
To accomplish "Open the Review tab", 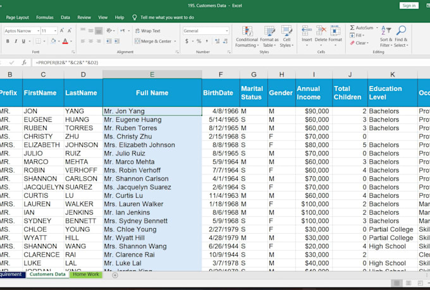I will pos(84,17).
